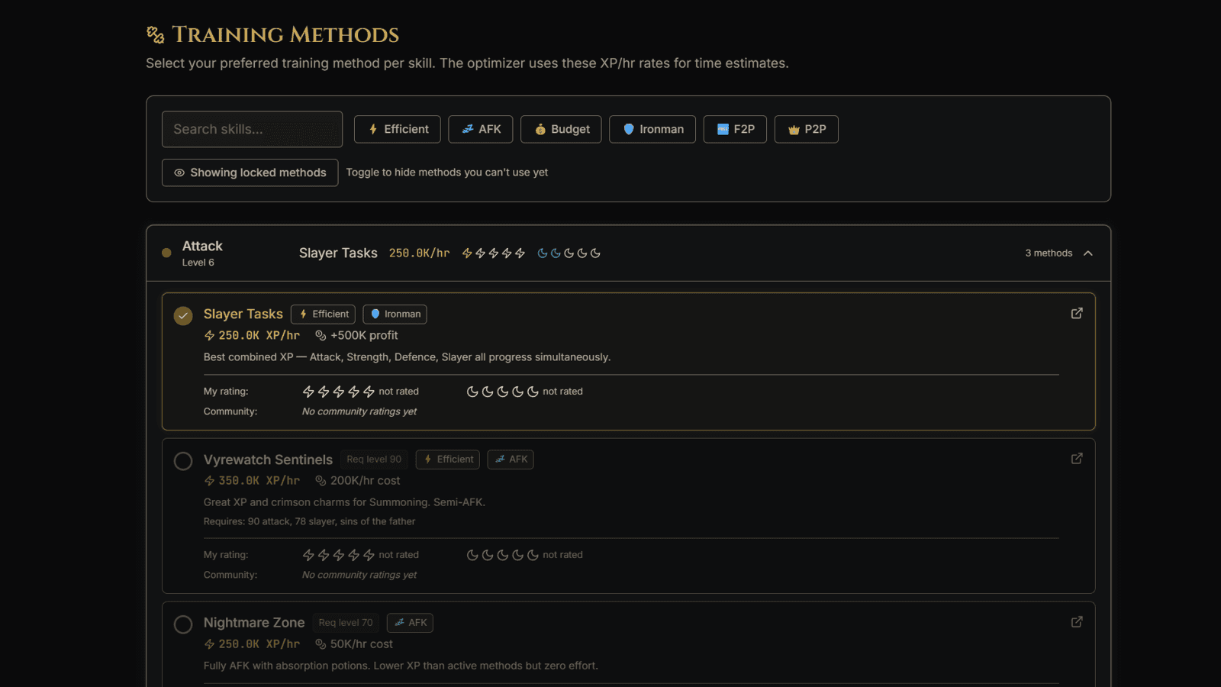Collapse the Attack skill methods list
Image resolution: width=1221 pixels, height=687 pixels.
1088,253
